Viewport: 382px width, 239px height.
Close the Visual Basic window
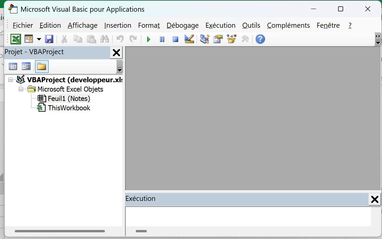368,9
